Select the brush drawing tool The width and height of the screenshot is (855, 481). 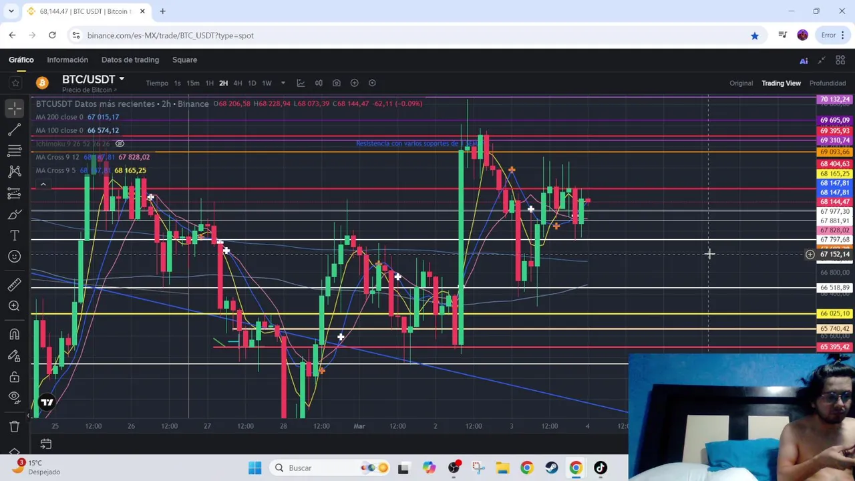pyautogui.click(x=15, y=214)
